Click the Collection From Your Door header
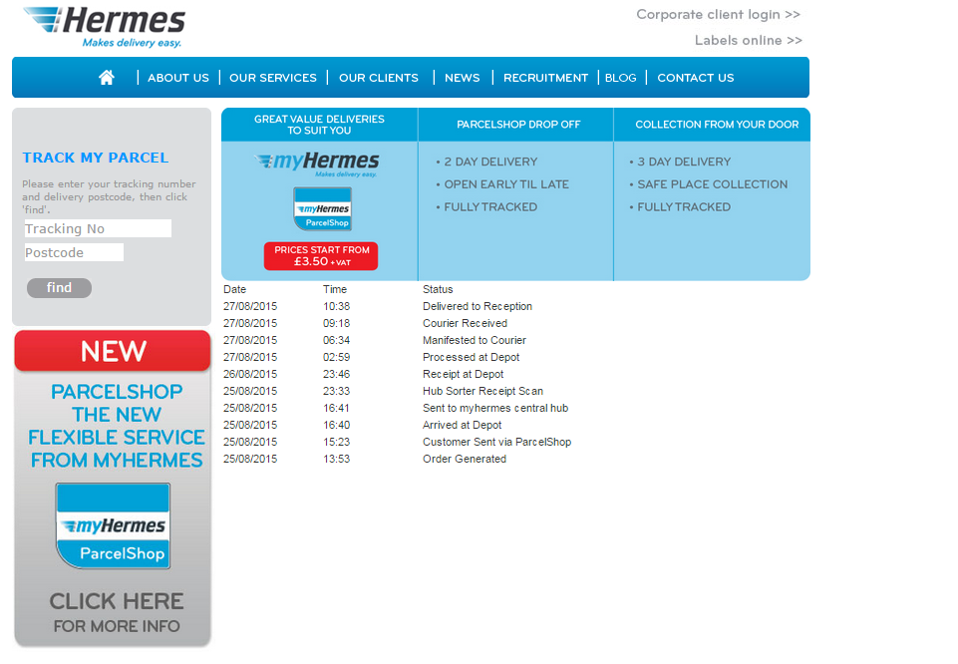The image size is (958, 664). (717, 124)
